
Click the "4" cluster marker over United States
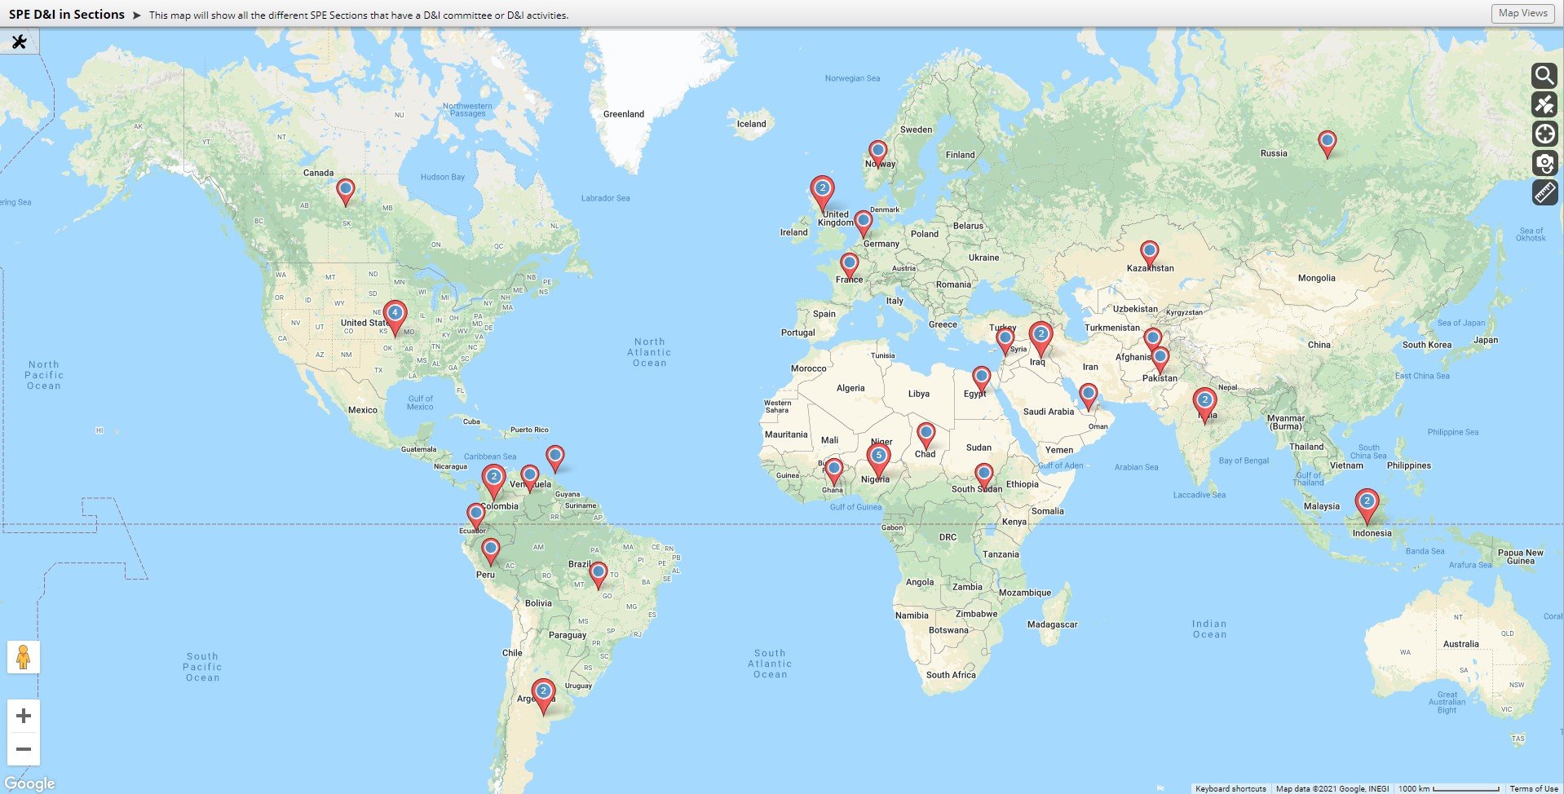click(x=395, y=311)
